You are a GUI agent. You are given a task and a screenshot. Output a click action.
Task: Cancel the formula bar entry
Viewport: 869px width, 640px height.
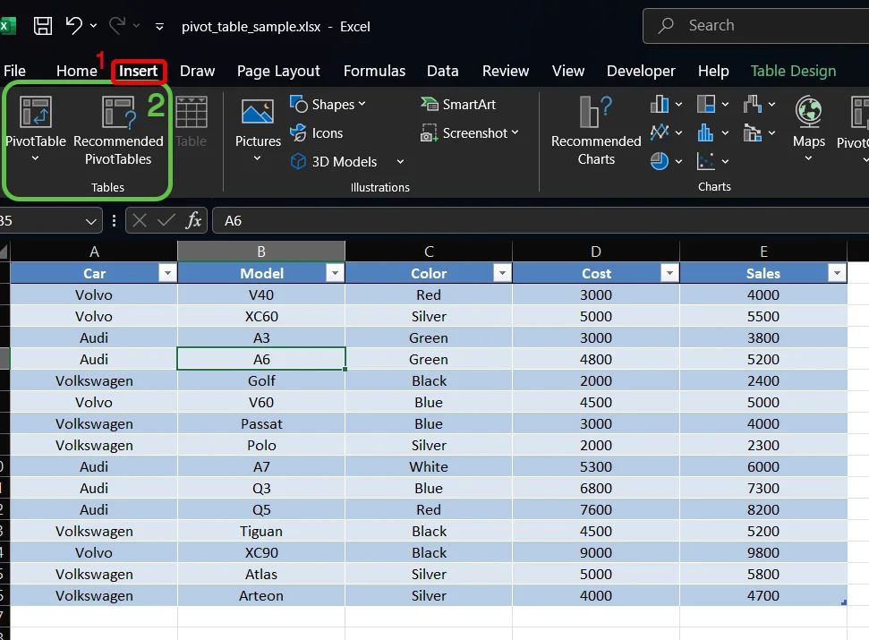pos(140,220)
